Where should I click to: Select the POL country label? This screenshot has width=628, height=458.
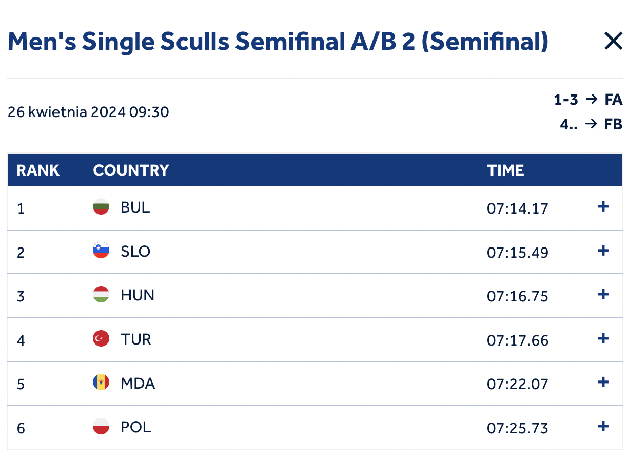[x=136, y=427]
